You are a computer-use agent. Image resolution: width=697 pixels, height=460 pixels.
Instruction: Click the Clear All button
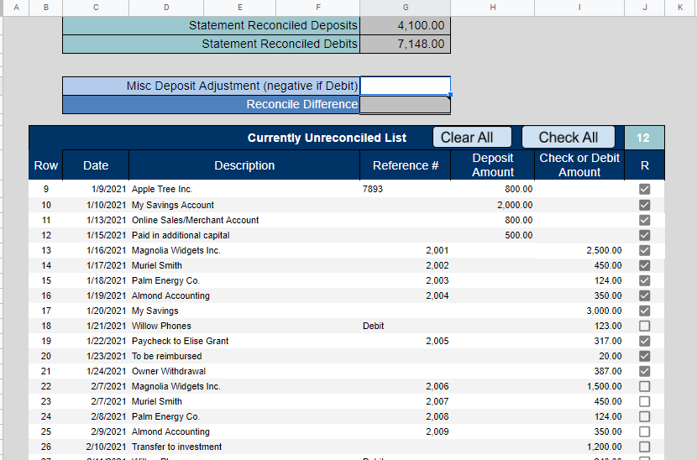point(472,138)
